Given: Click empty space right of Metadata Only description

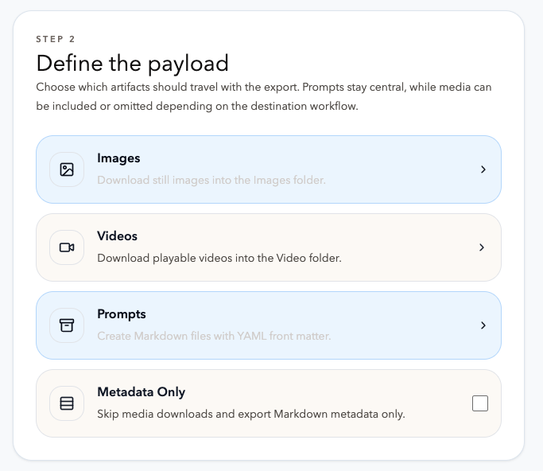Looking at the screenshot, I should coord(437,415).
